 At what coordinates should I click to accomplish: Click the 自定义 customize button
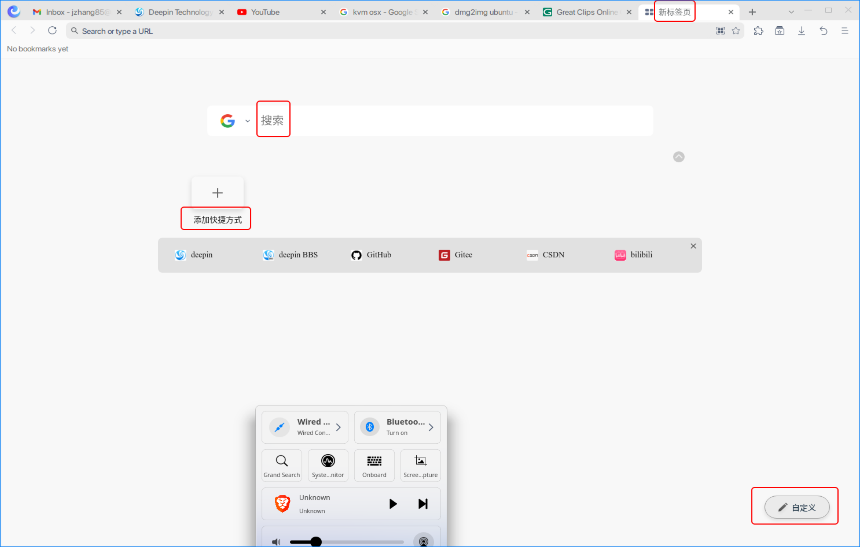pyautogui.click(x=797, y=507)
